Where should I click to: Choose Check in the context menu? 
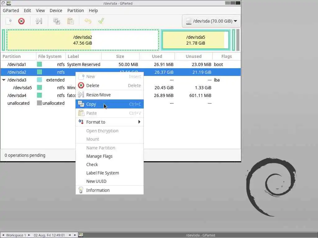click(x=110, y=165)
